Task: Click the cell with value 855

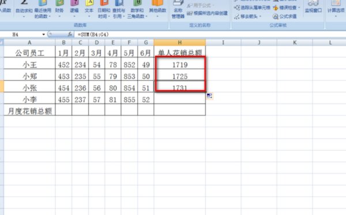Action: tap(129, 98)
